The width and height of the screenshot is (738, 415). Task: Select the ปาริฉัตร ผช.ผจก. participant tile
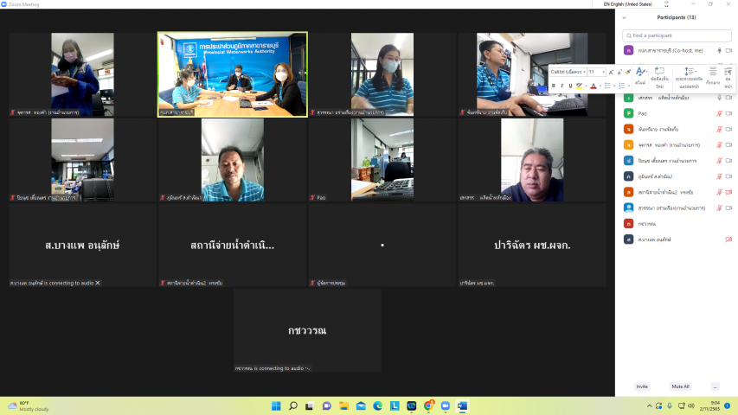(x=532, y=245)
